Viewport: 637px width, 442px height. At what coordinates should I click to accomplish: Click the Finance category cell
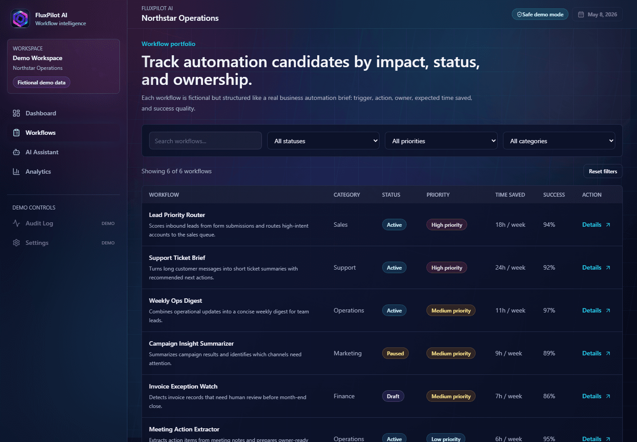344,396
